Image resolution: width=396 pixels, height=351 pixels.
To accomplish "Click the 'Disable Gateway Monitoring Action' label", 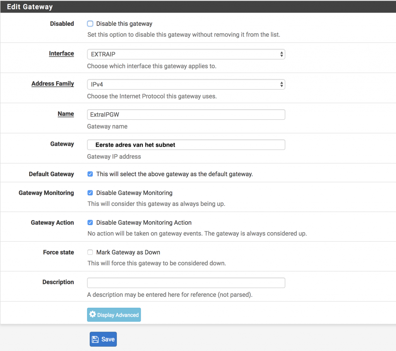I will [144, 223].
